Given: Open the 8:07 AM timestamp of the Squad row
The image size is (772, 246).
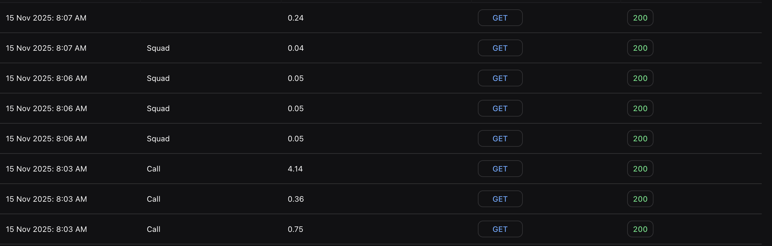Looking at the screenshot, I should point(46,48).
